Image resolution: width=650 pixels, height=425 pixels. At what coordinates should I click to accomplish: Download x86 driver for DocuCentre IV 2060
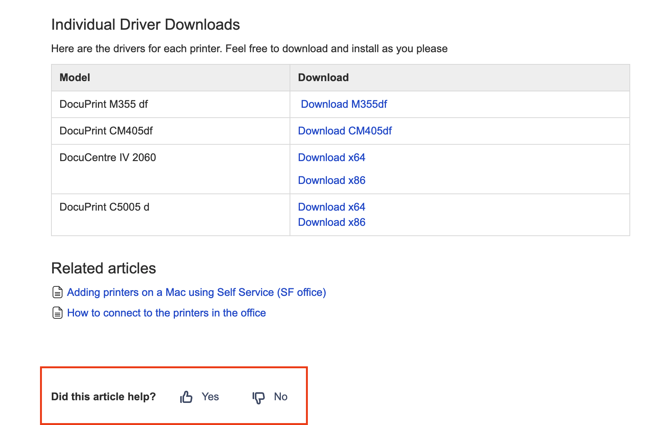pos(331,180)
